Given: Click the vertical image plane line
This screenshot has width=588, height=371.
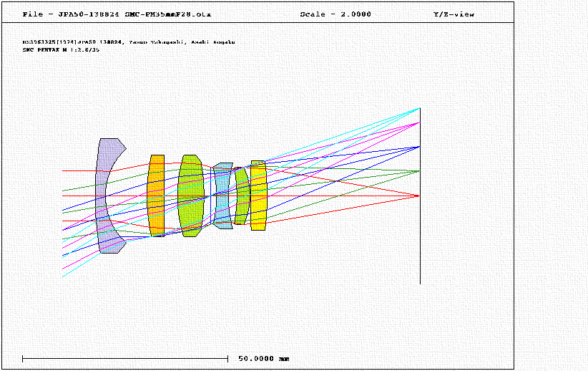Looking at the screenshot, I should click(x=420, y=196).
